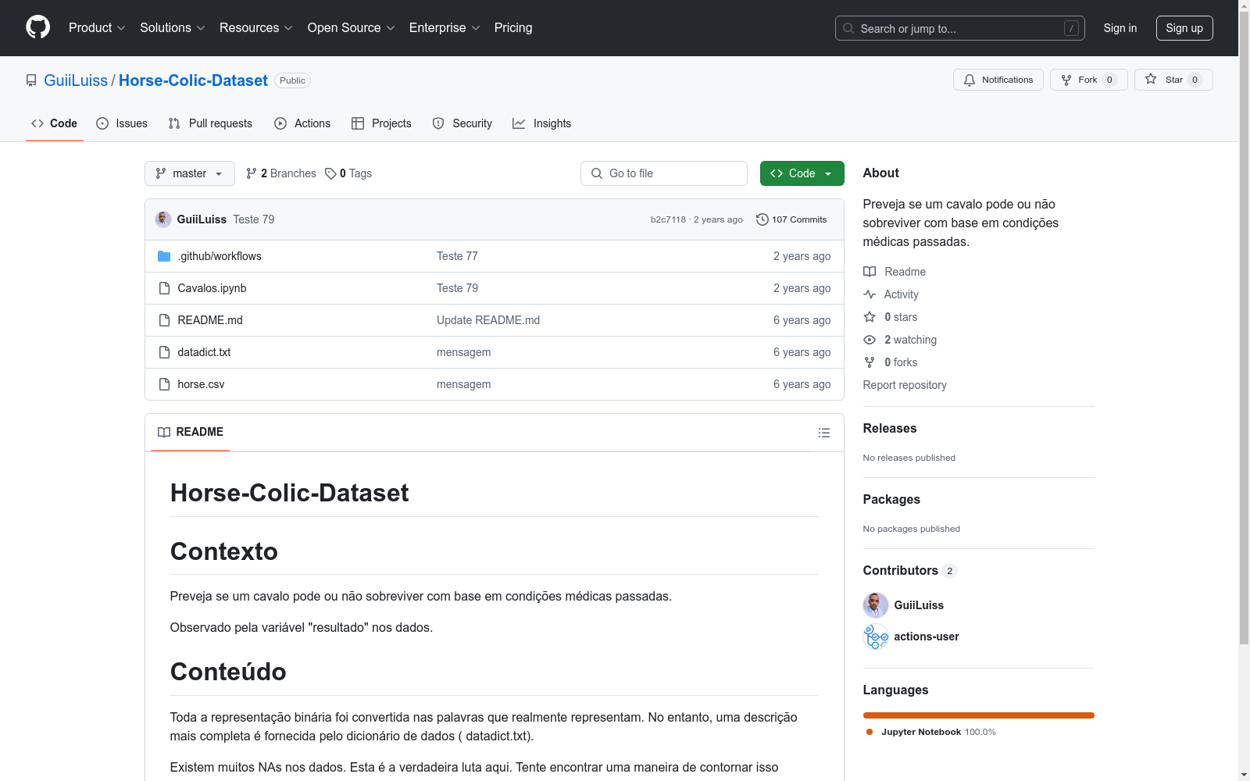This screenshot has height=781, width=1250.
Task: Click the Star icon
Action: [1151, 79]
